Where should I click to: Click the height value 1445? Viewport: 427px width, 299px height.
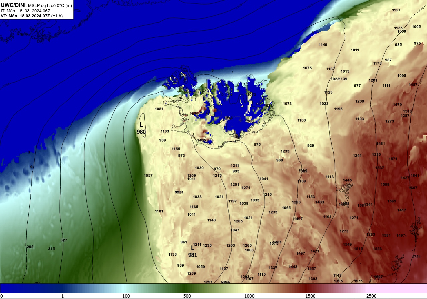(347, 180)
